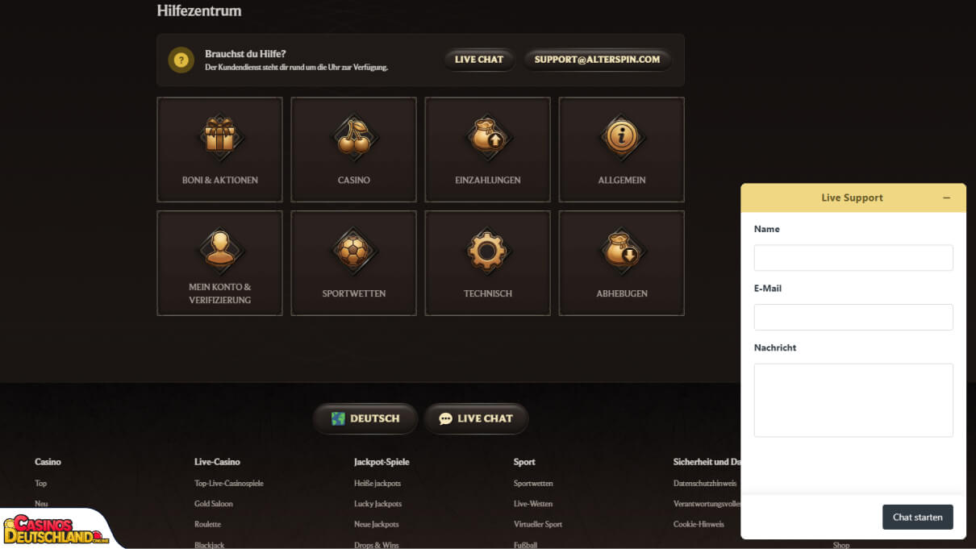Screen dimensions: 976x549
Task: Open the Lucky Jackpots link
Action: (377, 504)
